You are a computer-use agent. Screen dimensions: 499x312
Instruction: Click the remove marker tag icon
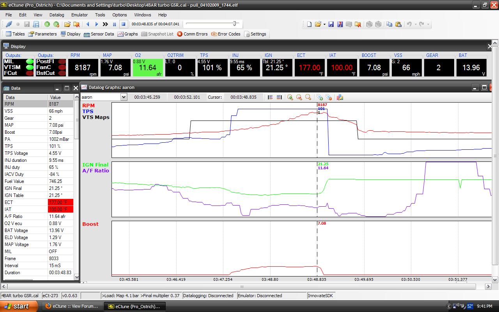(329, 97)
